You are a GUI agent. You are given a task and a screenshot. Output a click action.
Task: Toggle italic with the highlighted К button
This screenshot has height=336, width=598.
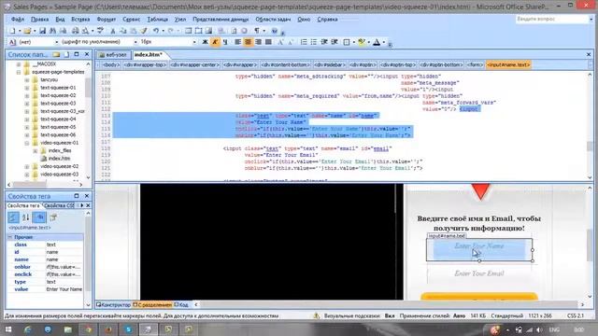pyautogui.click(x=215, y=42)
